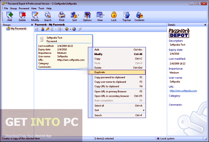The width and height of the screenshot is (209, 142).
Task: Click the View toolbar icon
Action: point(99,17)
